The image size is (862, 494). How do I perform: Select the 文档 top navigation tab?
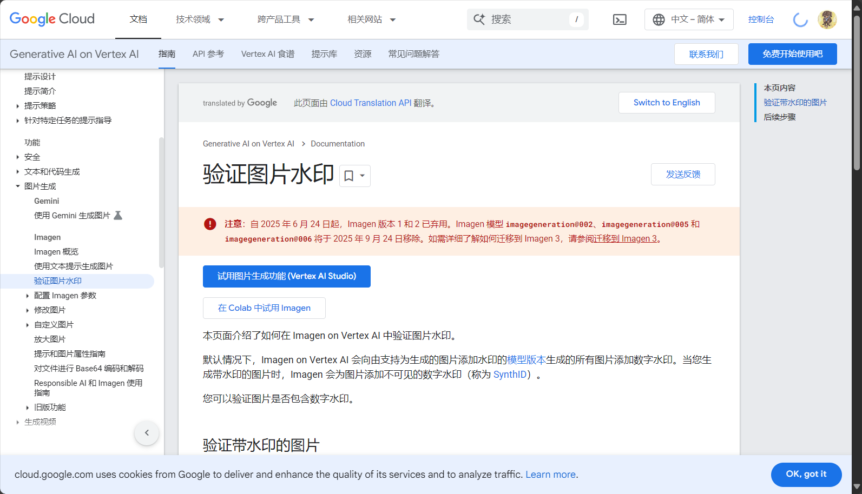[138, 19]
